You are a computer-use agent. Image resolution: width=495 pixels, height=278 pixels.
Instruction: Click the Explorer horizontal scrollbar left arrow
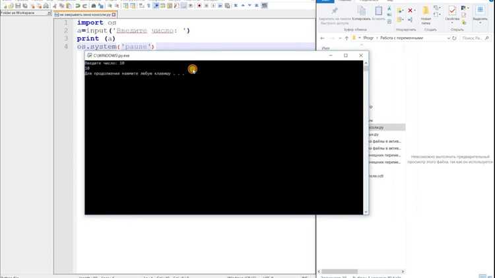tap(319, 271)
